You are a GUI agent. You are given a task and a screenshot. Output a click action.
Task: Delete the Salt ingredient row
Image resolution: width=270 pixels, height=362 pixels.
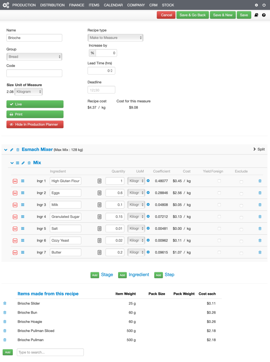coord(260,229)
